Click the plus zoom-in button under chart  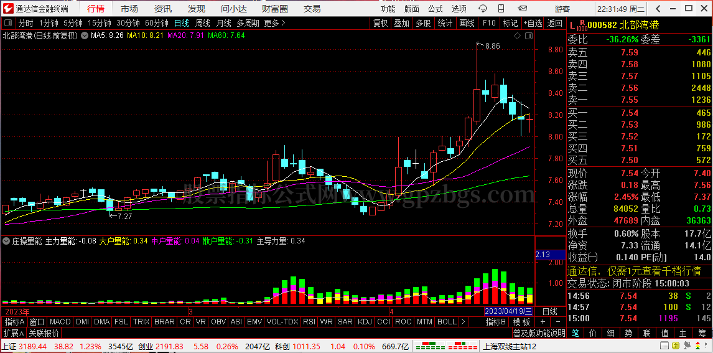[x=543, y=322]
